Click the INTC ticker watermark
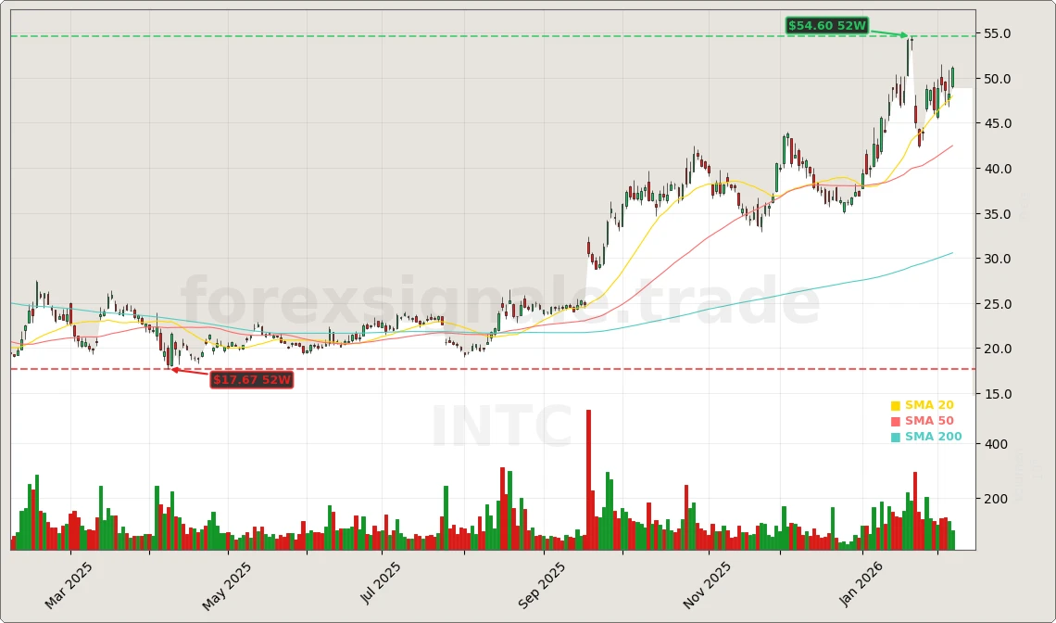The image size is (1056, 623). (x=501, y=428)
